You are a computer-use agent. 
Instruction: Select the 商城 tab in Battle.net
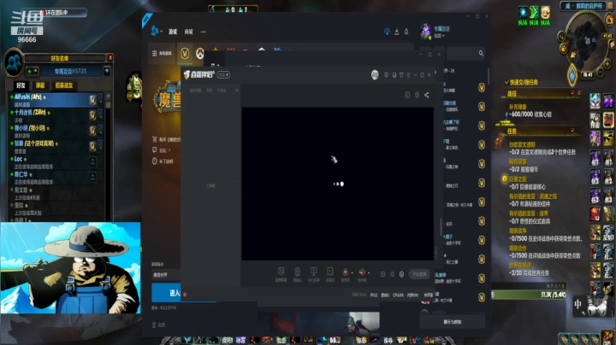189,32
